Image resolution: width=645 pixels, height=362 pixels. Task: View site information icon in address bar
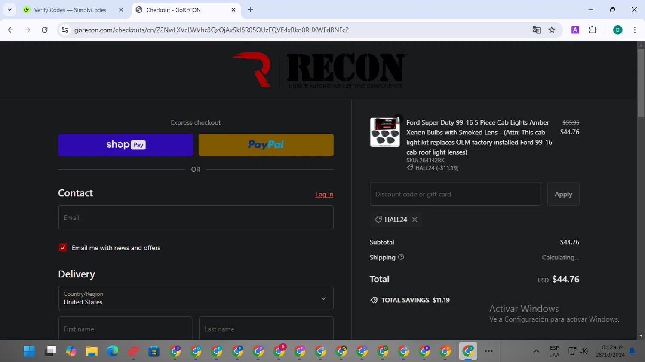pos(65,30)
